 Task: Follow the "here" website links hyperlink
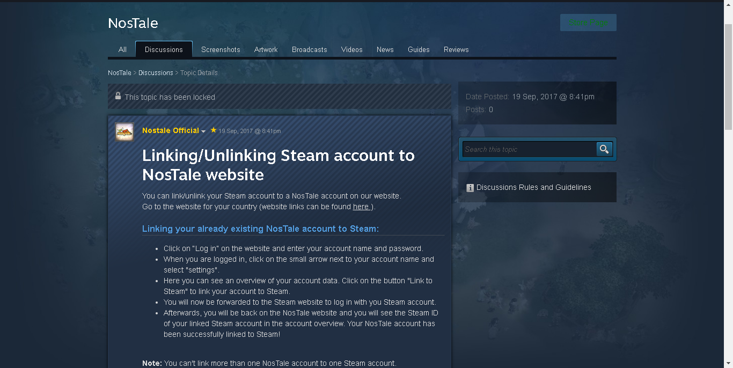pos(361,207)
